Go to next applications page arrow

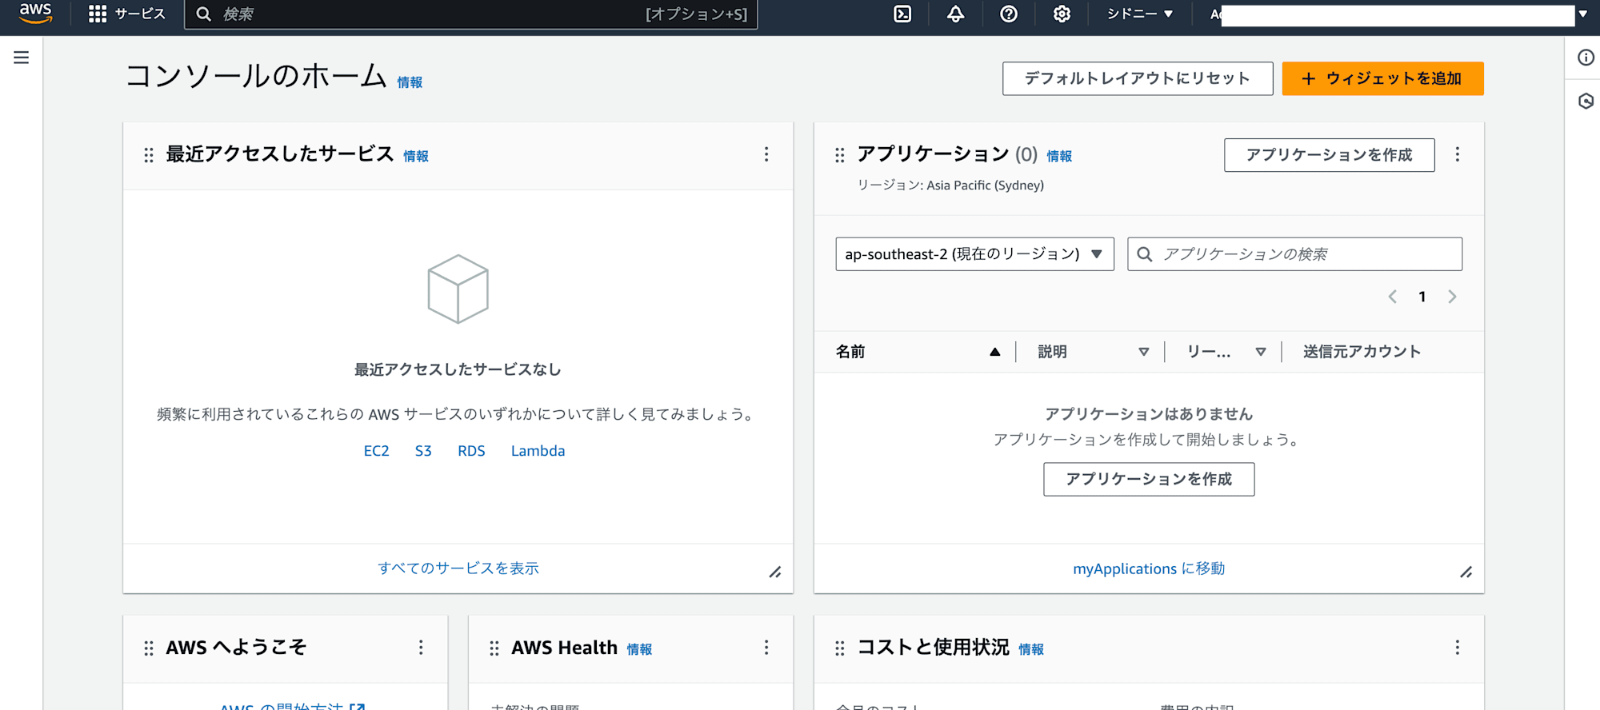click(1452, 297)
